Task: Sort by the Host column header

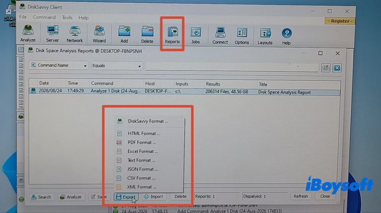Action: 150,83
